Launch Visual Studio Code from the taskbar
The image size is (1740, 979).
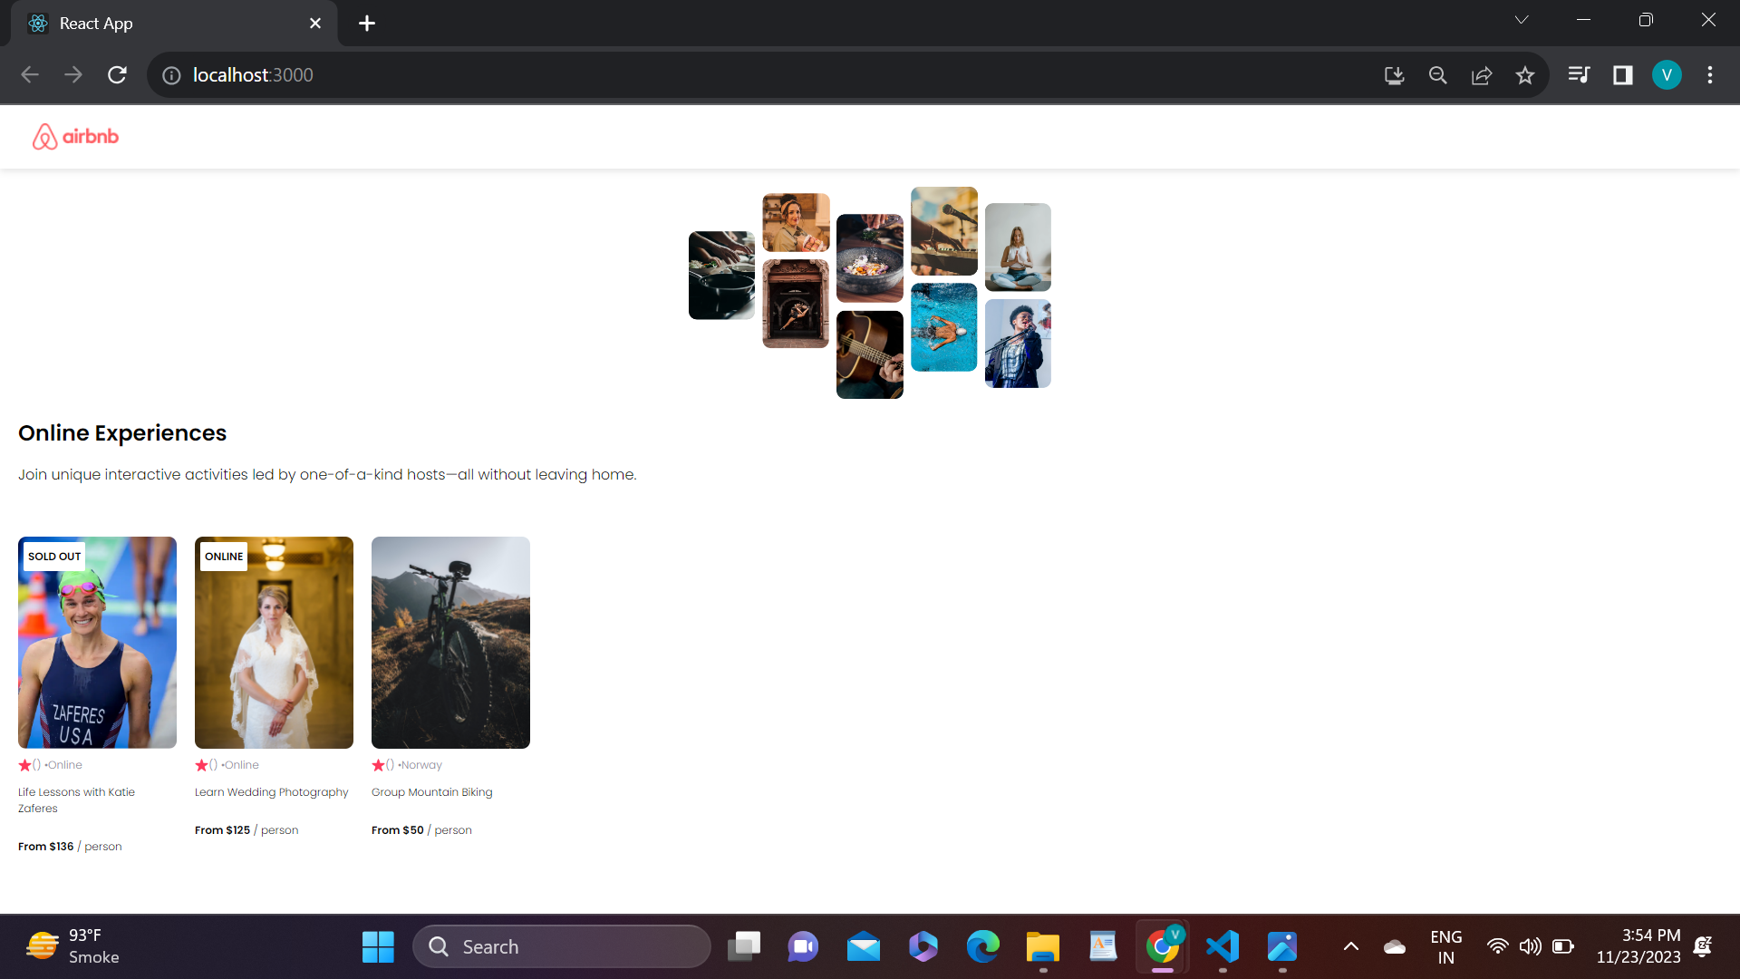click(x=1223, y=946)
